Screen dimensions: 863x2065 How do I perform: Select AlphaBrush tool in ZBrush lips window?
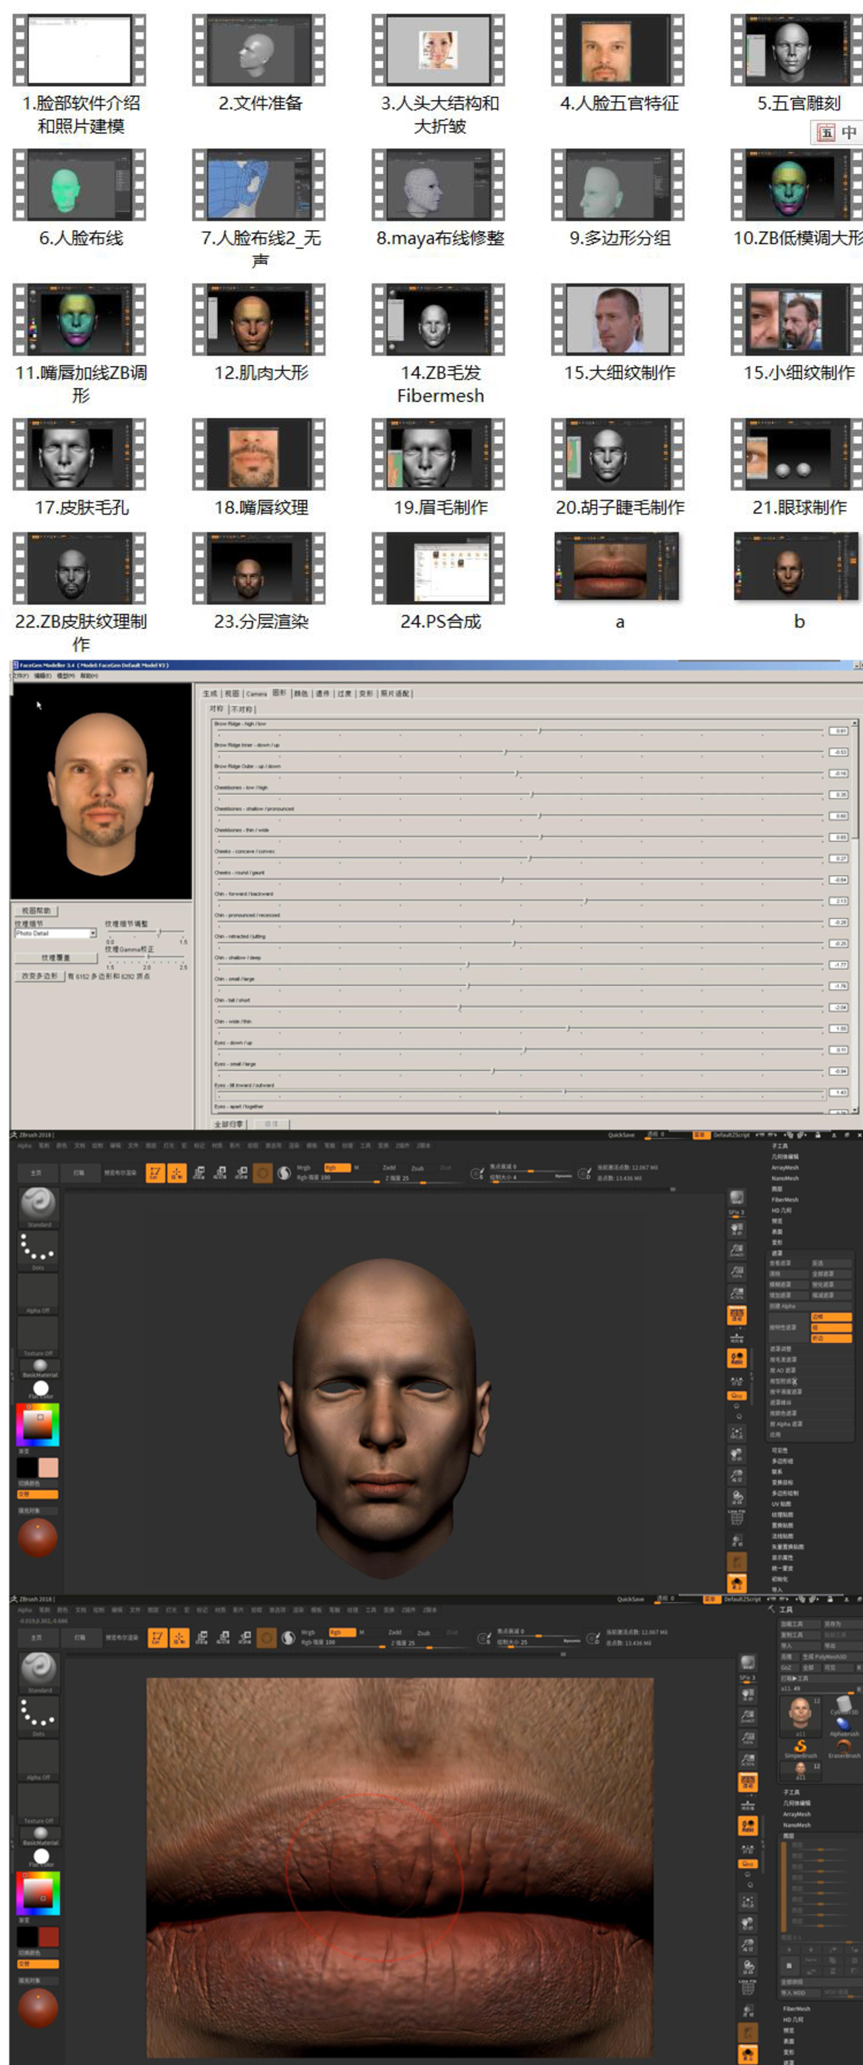pos(845,1727)
